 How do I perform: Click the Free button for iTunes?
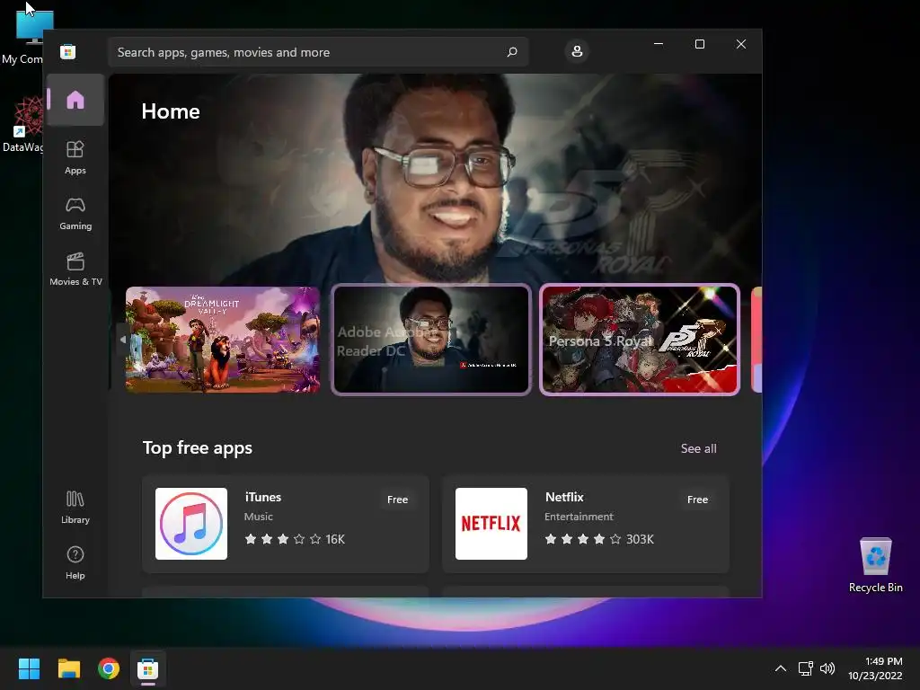(x=397, y=500)
